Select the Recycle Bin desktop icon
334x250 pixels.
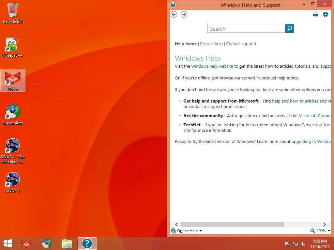[13, 13]
